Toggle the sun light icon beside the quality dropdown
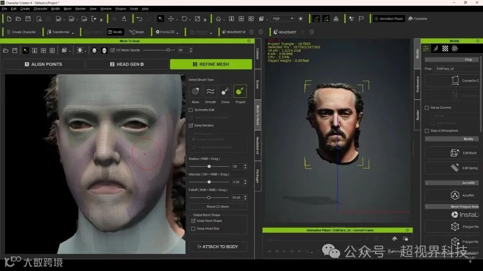This screenshot has width=483, height=271. (x=300, y=19)
